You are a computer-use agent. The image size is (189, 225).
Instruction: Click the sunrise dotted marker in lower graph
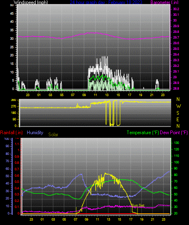tap(76, 210)
